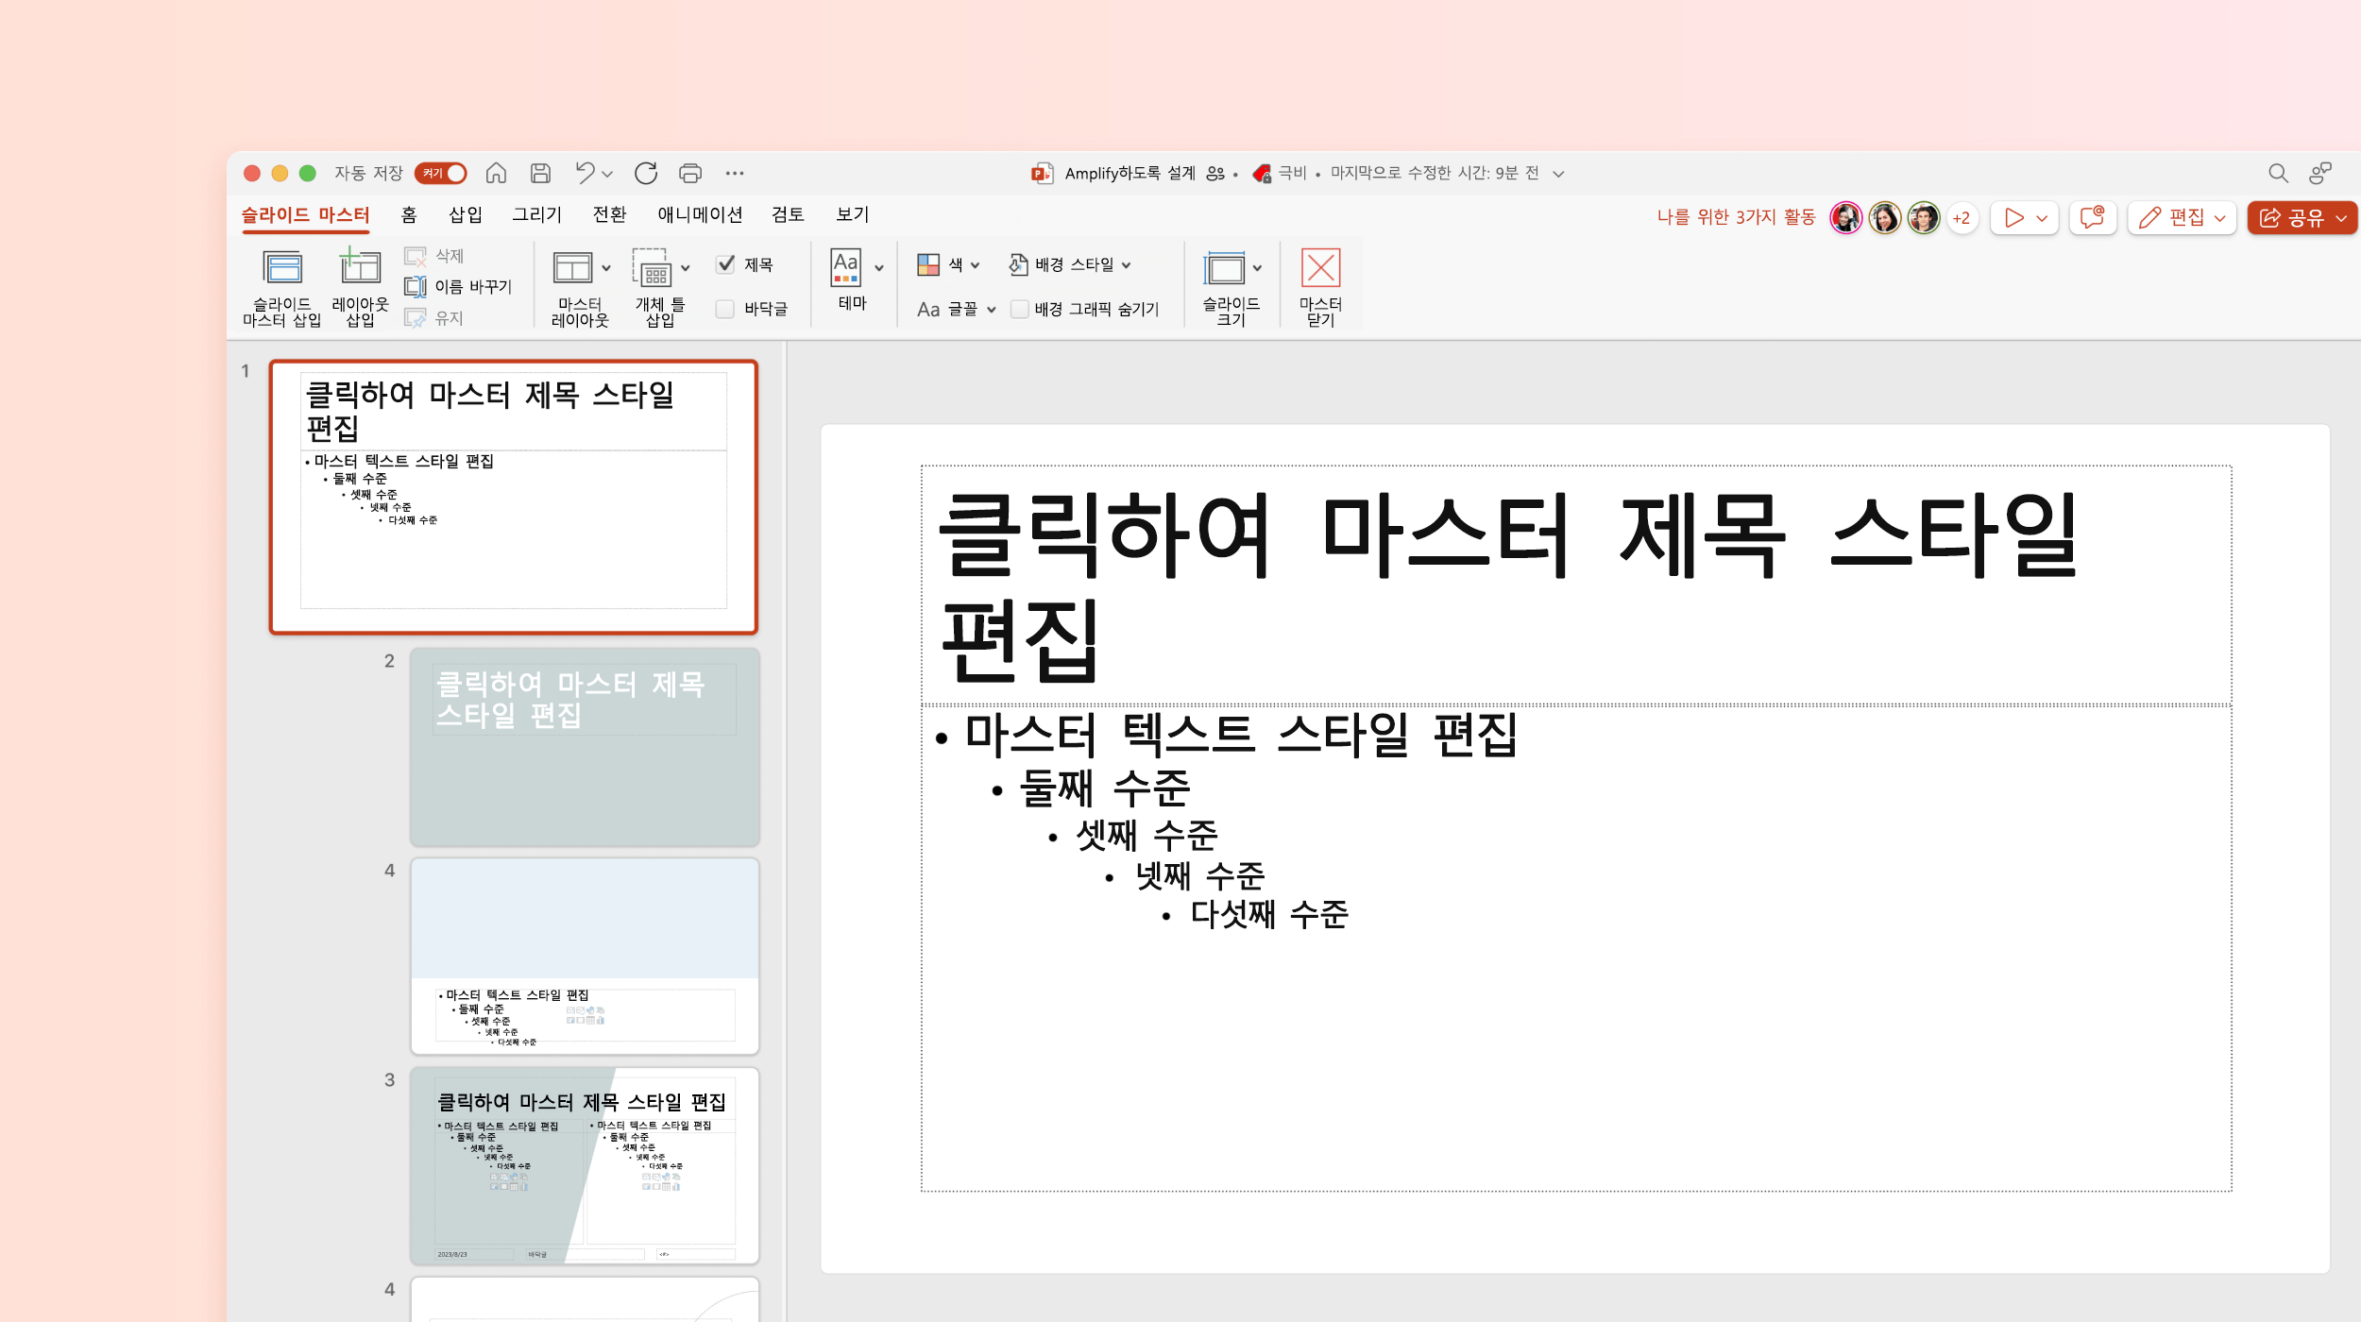Click the master body text placeholder
The image size is (2361, 1322).
1575,948
